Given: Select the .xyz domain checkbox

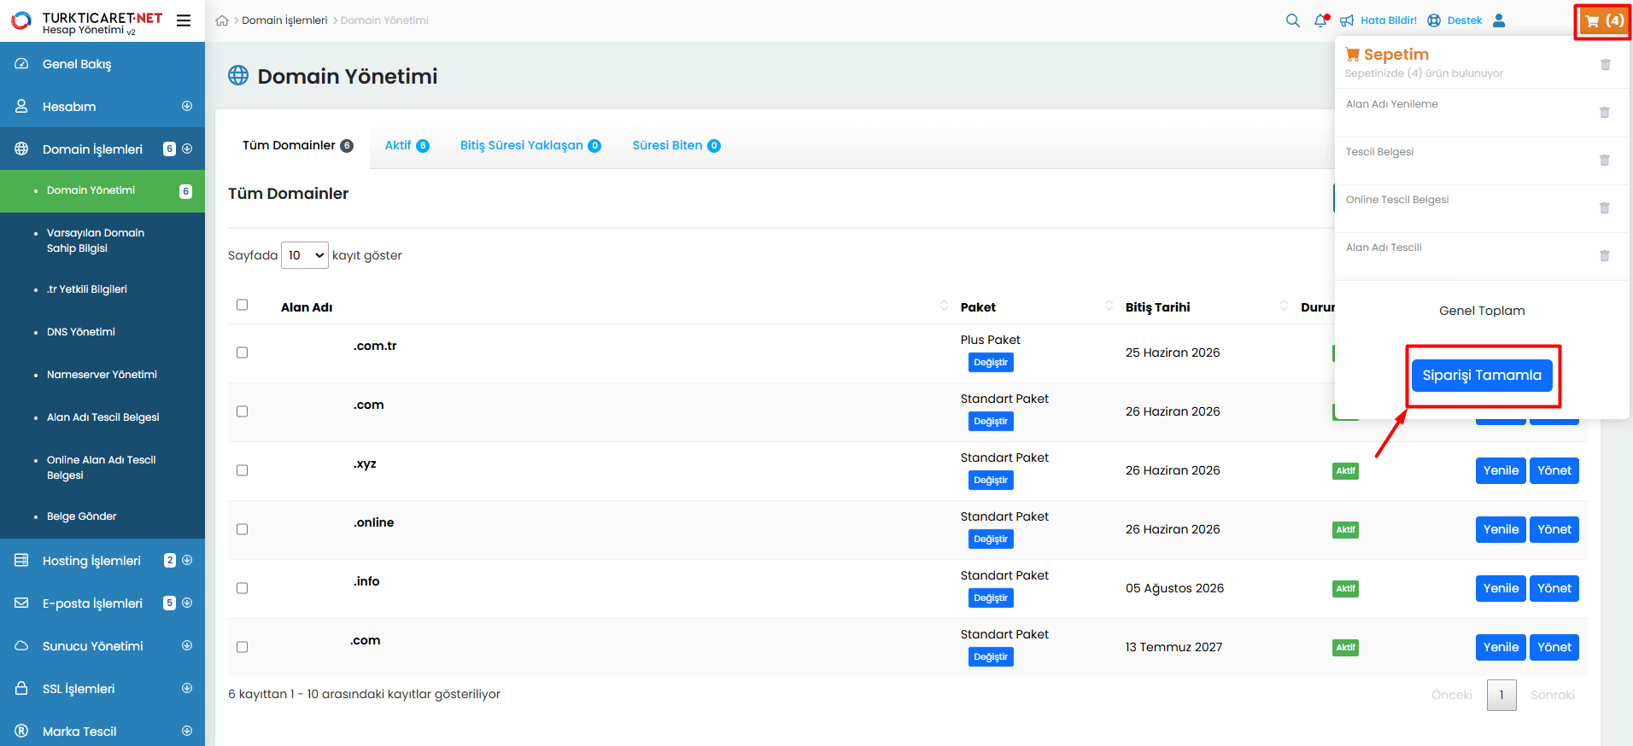Looking at the screenshot, I should pyautogui.click(x=243, y=470).
